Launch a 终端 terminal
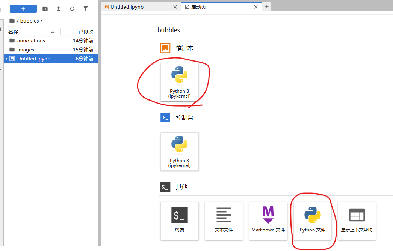This screenshot has height=251, width=393. (x=180, y=221)
